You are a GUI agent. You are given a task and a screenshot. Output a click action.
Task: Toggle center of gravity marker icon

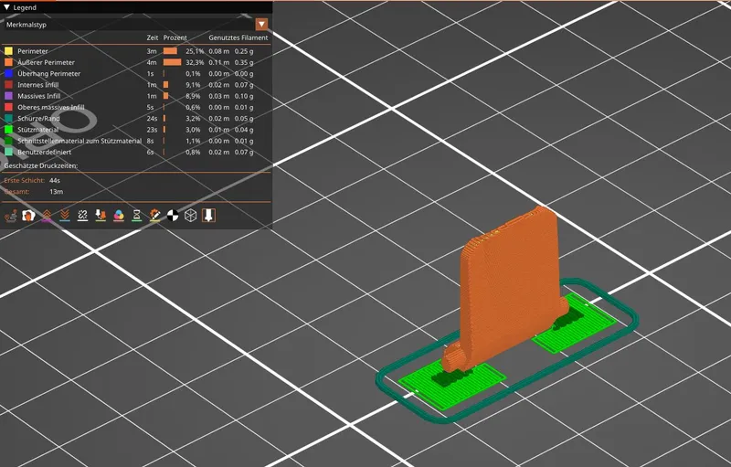pyautogui.click(x=172, y=216)
